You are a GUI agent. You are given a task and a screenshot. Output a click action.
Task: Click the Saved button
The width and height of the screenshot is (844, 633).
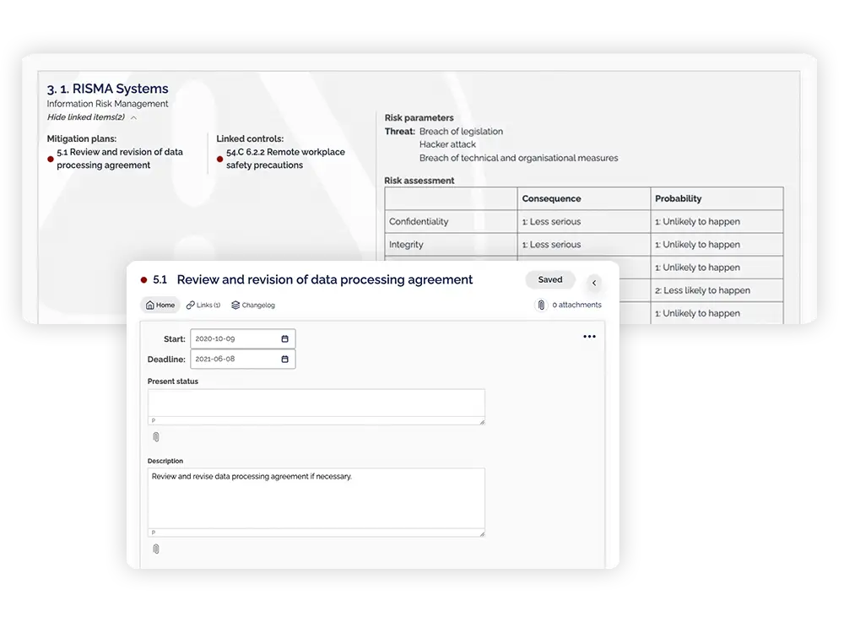pos(550,280)
